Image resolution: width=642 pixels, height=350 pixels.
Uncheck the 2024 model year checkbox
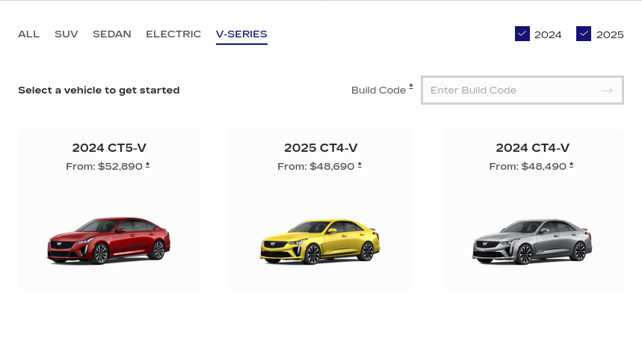(522, 34)
